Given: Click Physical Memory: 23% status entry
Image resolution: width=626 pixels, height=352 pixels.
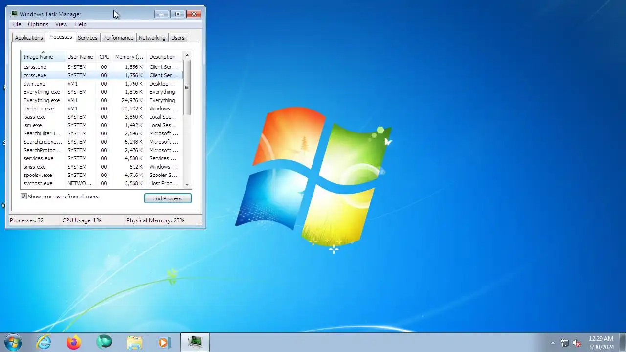Looking at the screenshot, I should [x=156, y=220].
